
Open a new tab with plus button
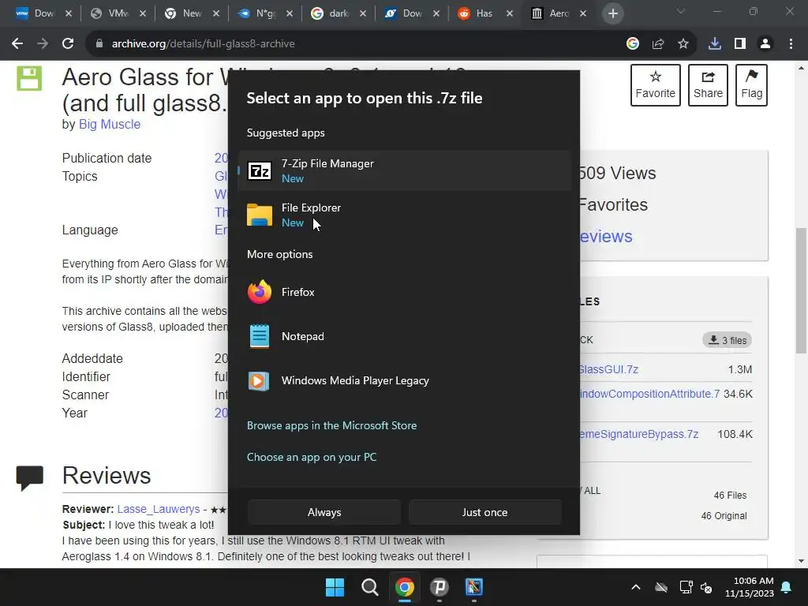(x=612, y=13)
